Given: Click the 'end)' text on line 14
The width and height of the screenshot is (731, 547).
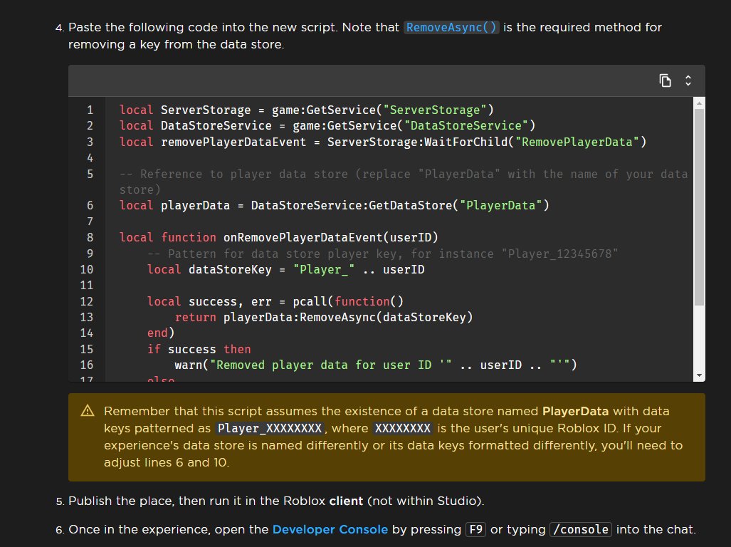Looking at the screenshot, I should coord(161,333).
